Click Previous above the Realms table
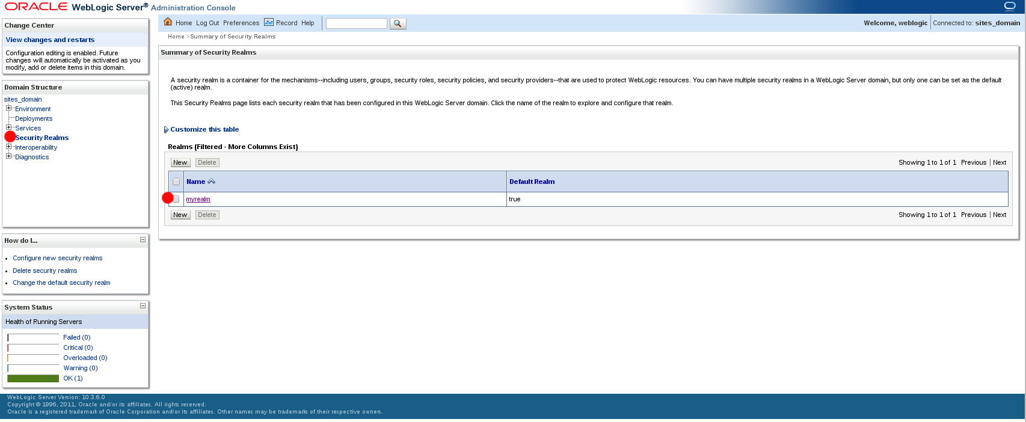The image size is (1026, 422). point(974,162)
